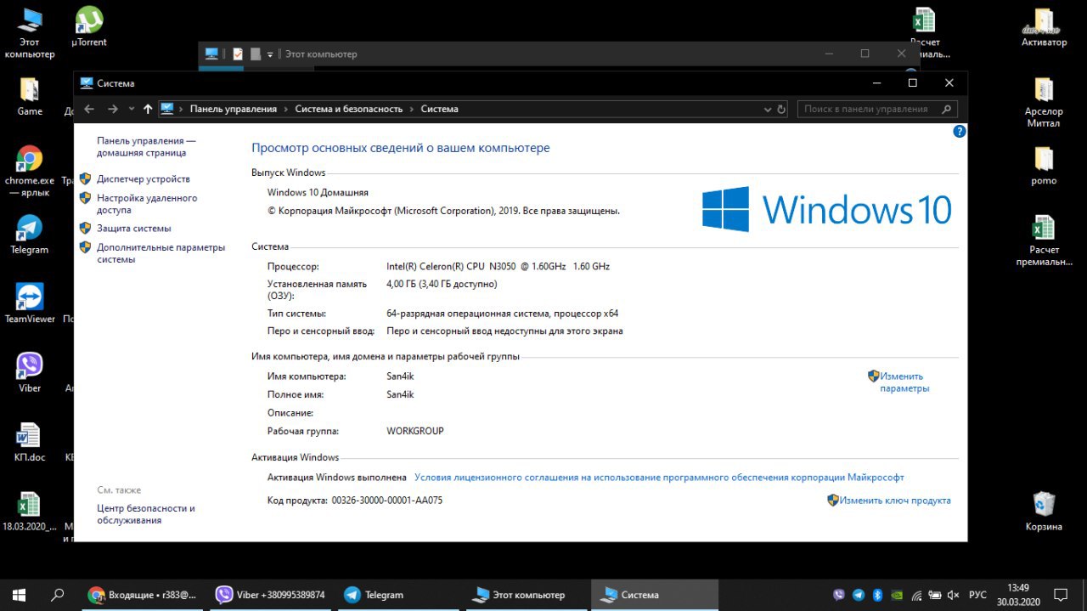Open the Активатор desktop icon
Screen dimensions: 1087x611
click(x=1044, y=26)
